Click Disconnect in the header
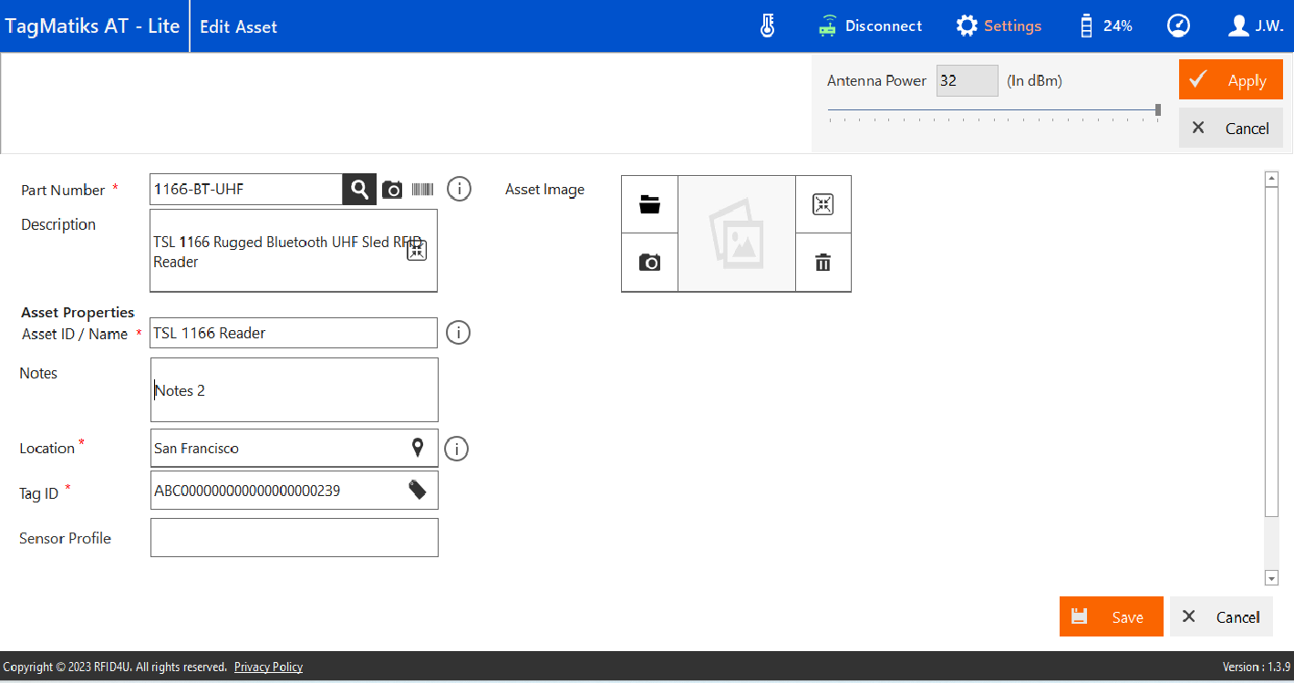The width and height of the screenshot is (1294, 683). pos(871,26)
